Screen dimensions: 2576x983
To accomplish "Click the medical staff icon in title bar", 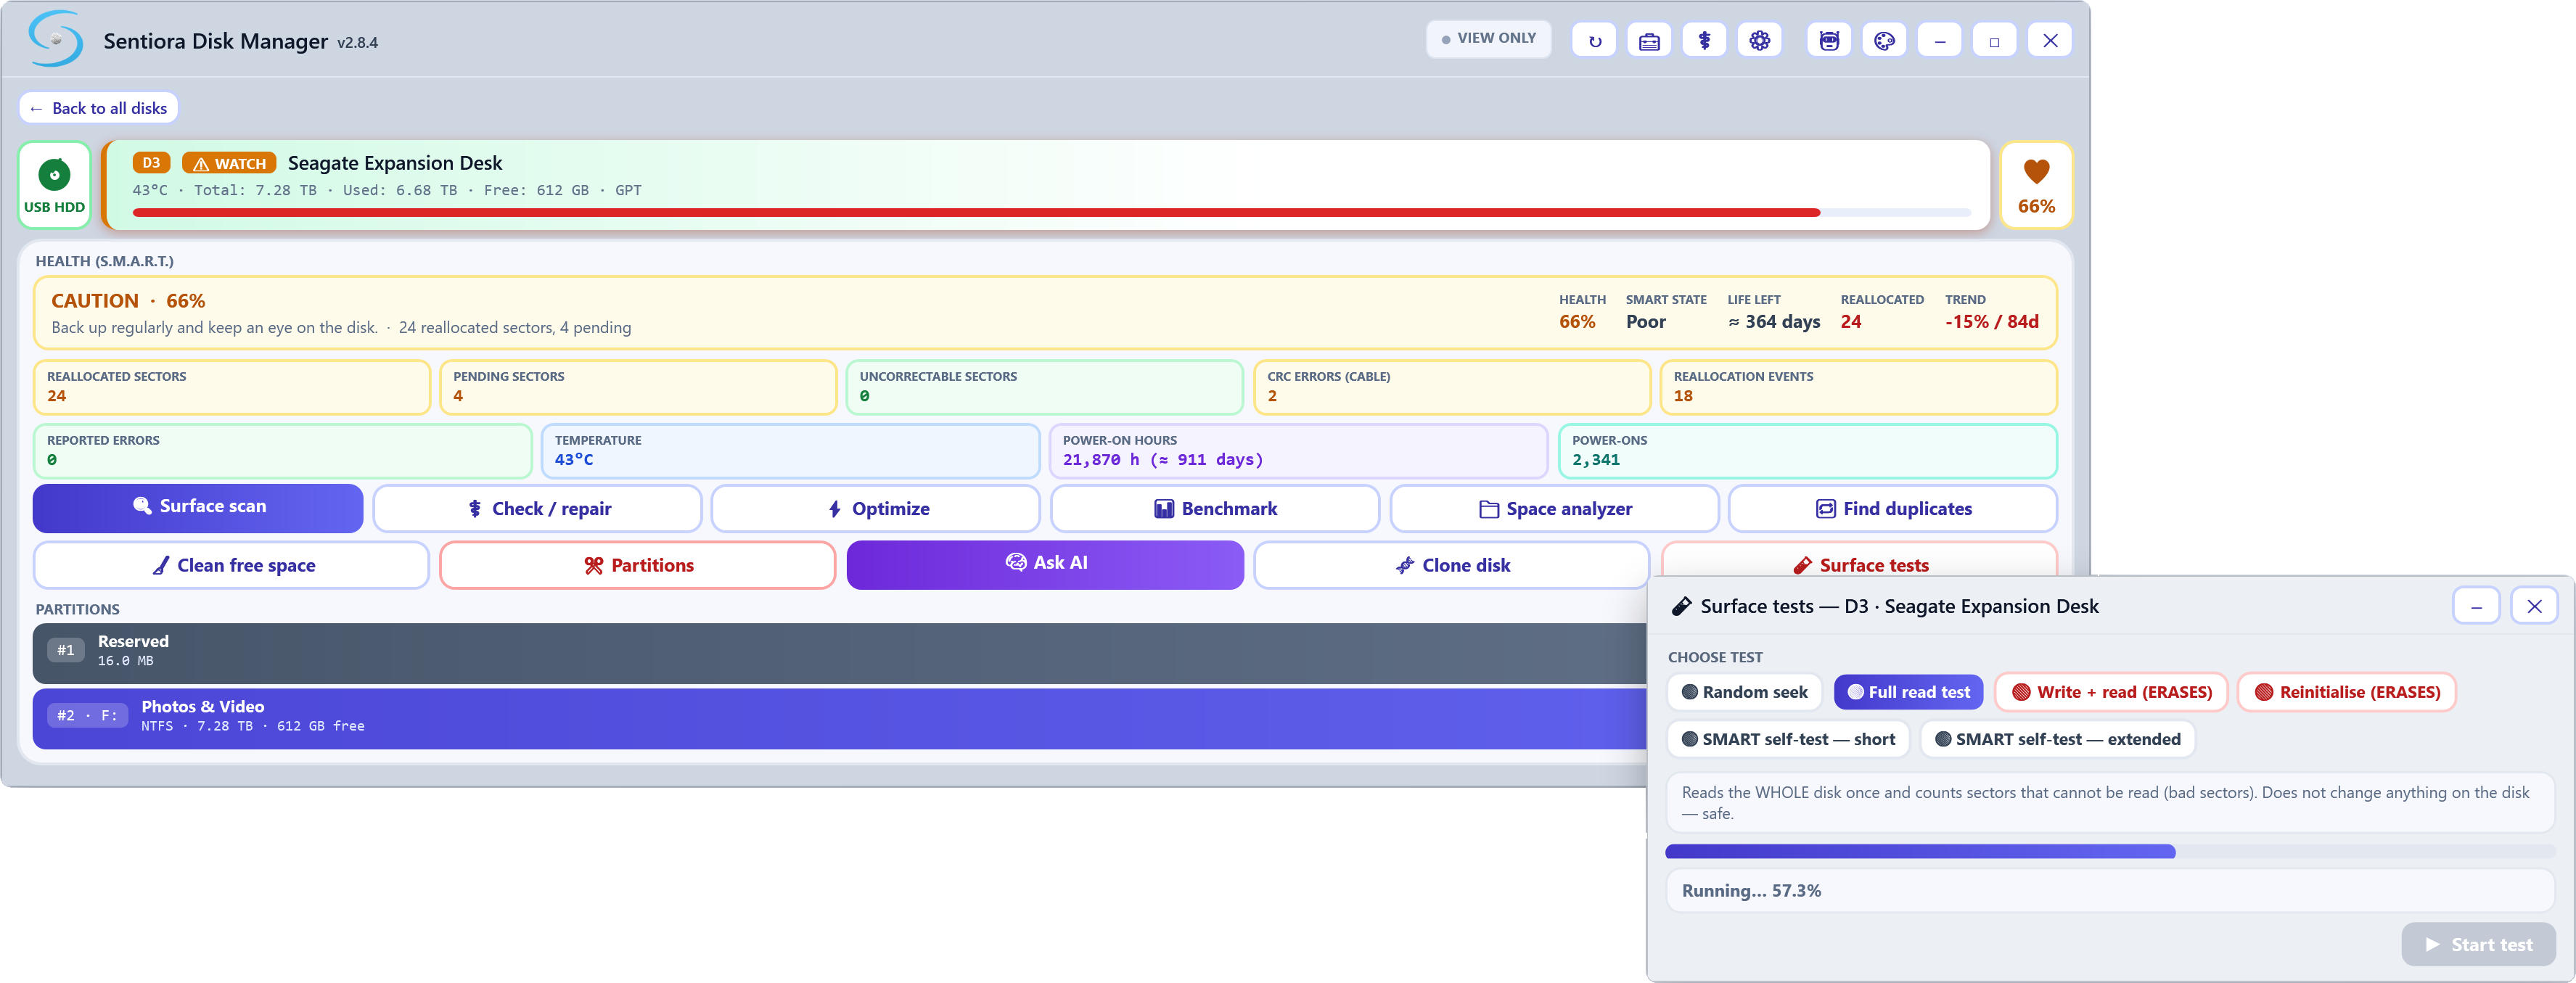I will (1704, 41).
